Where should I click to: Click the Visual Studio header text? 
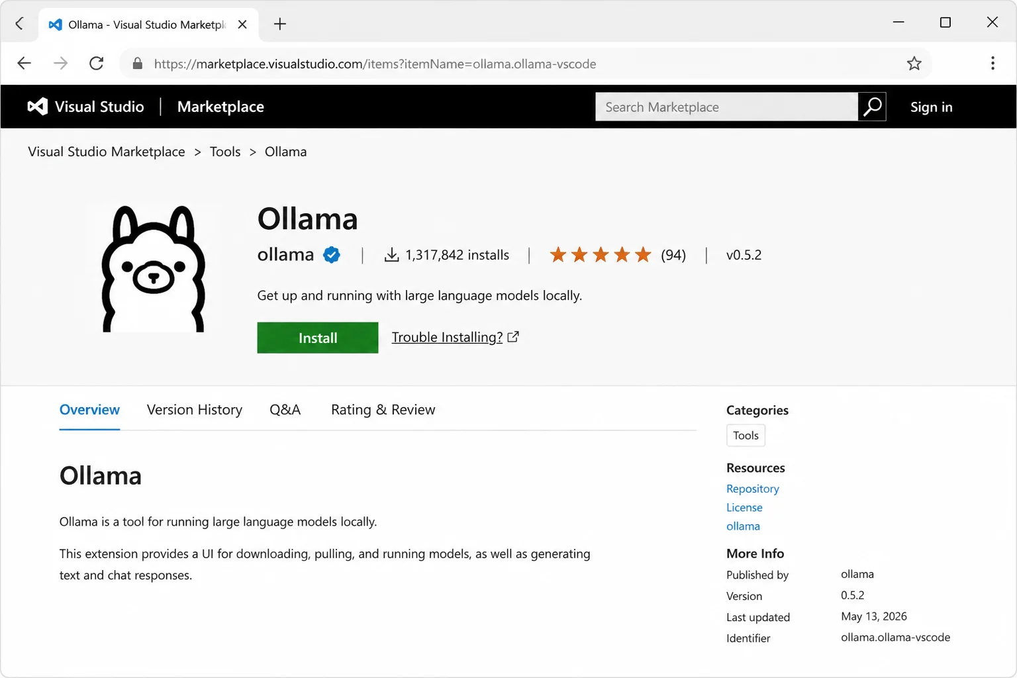tap(99, 107)
